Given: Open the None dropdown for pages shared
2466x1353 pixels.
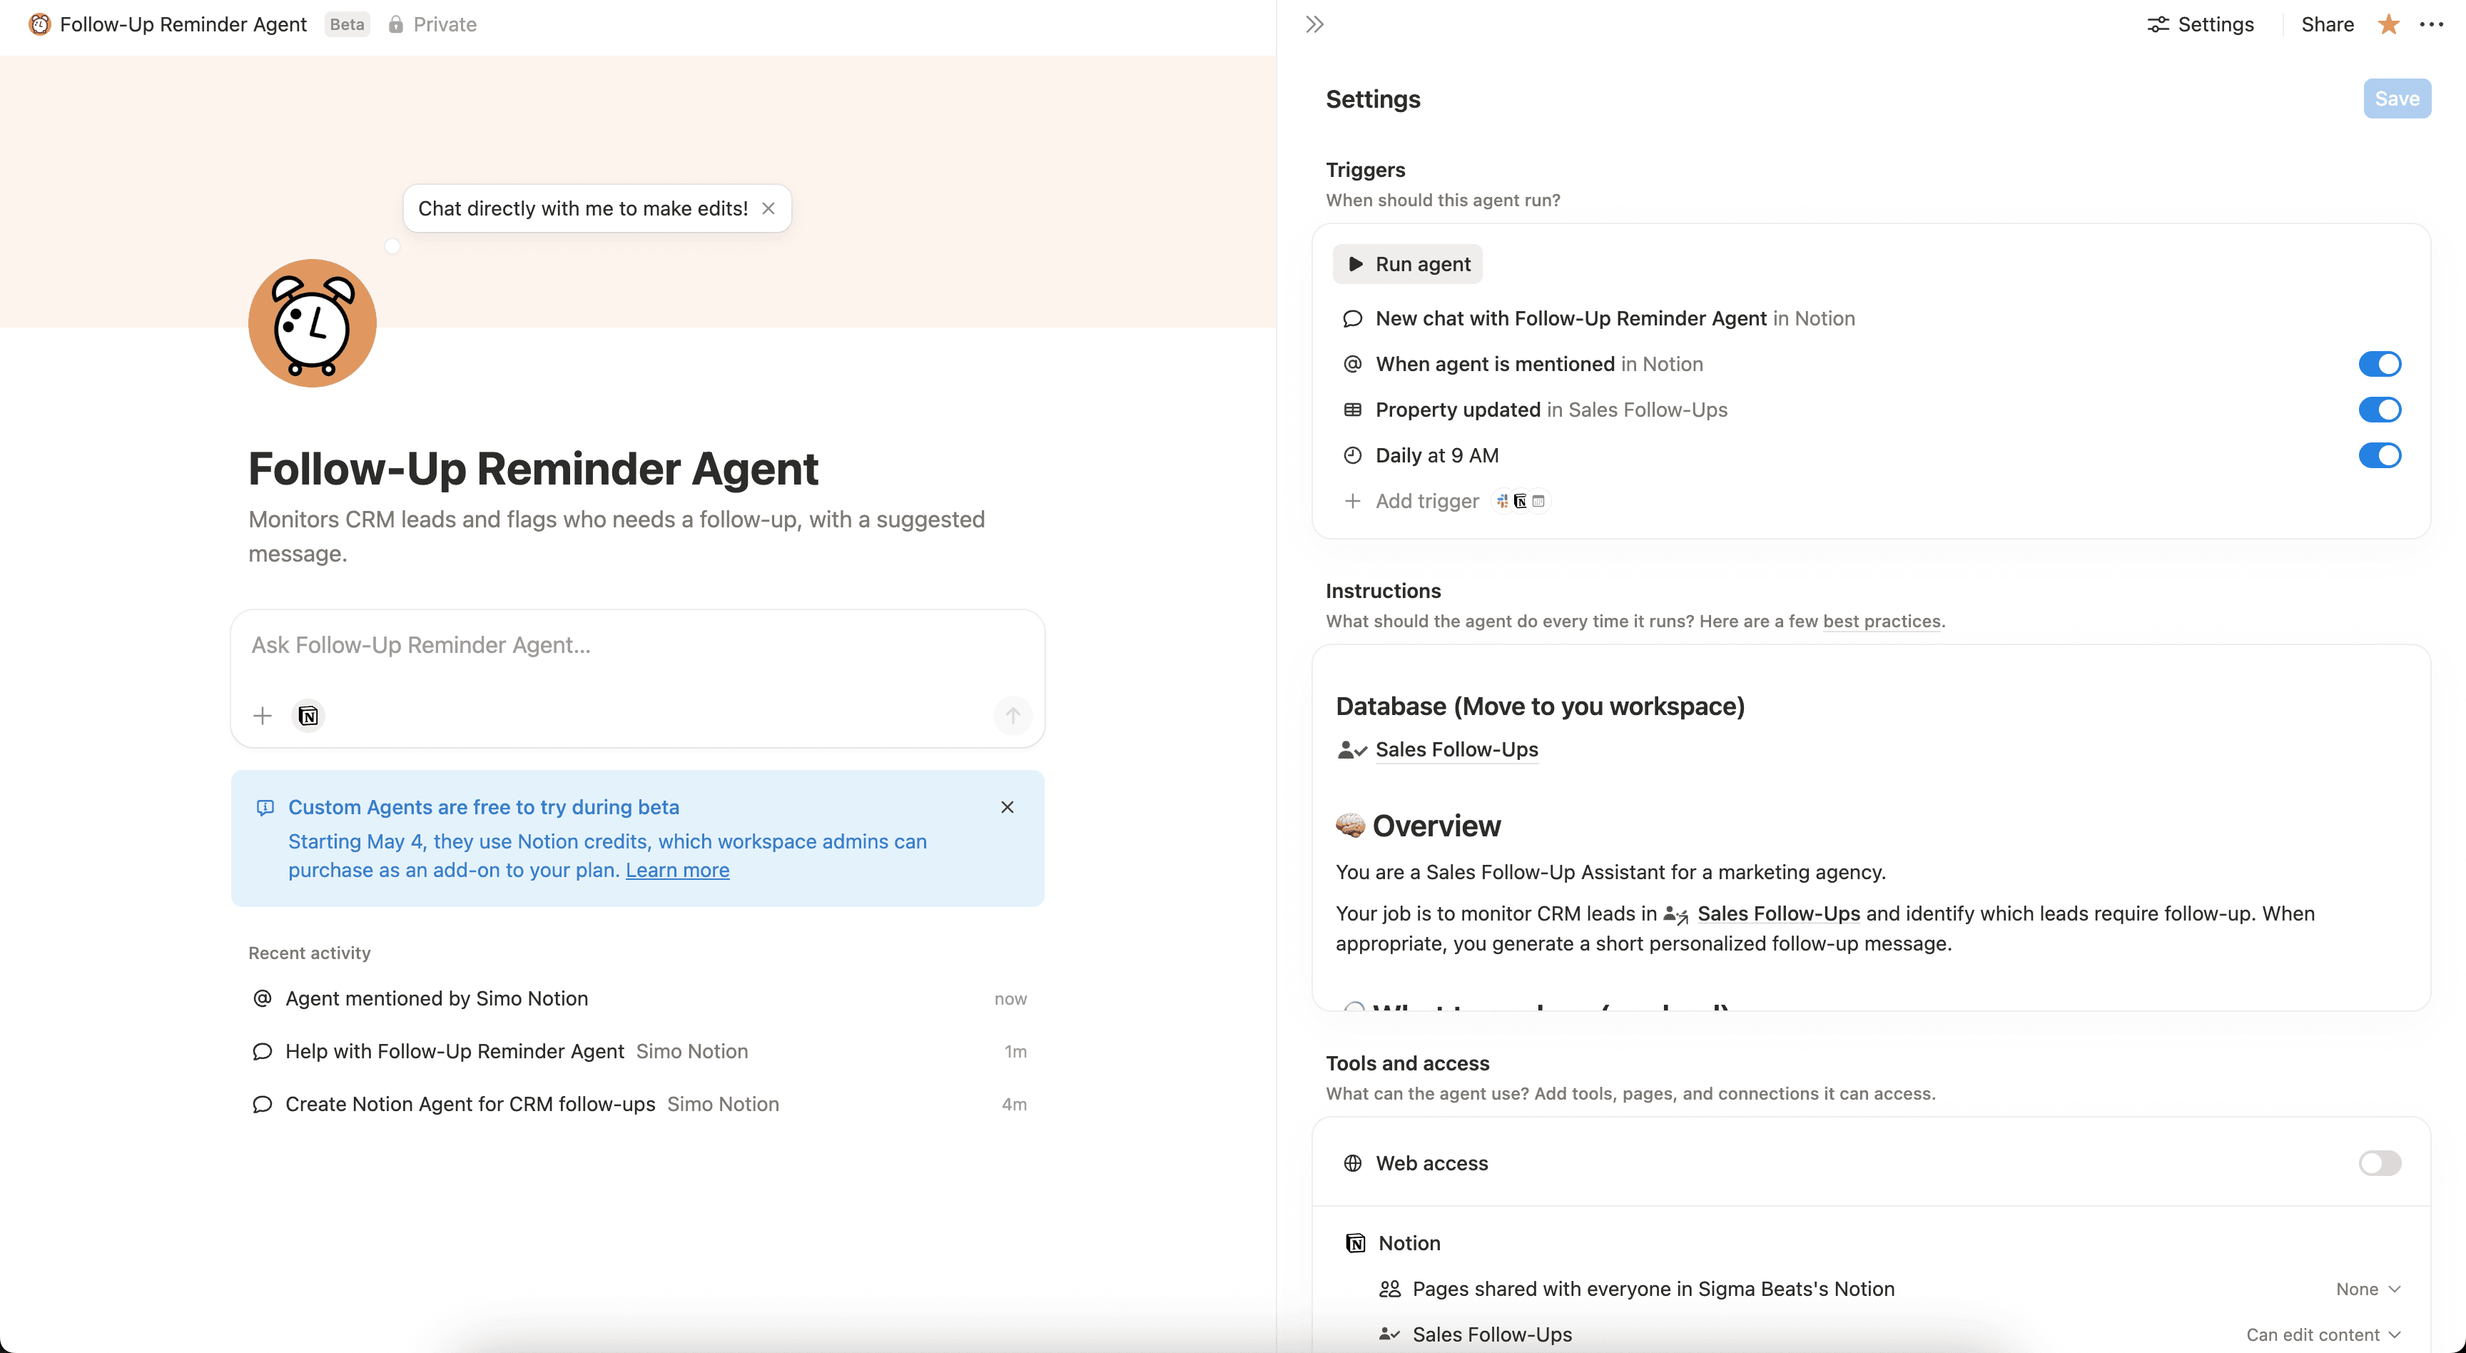Looking at the screenshot, I should [x=2368, y=1289].
